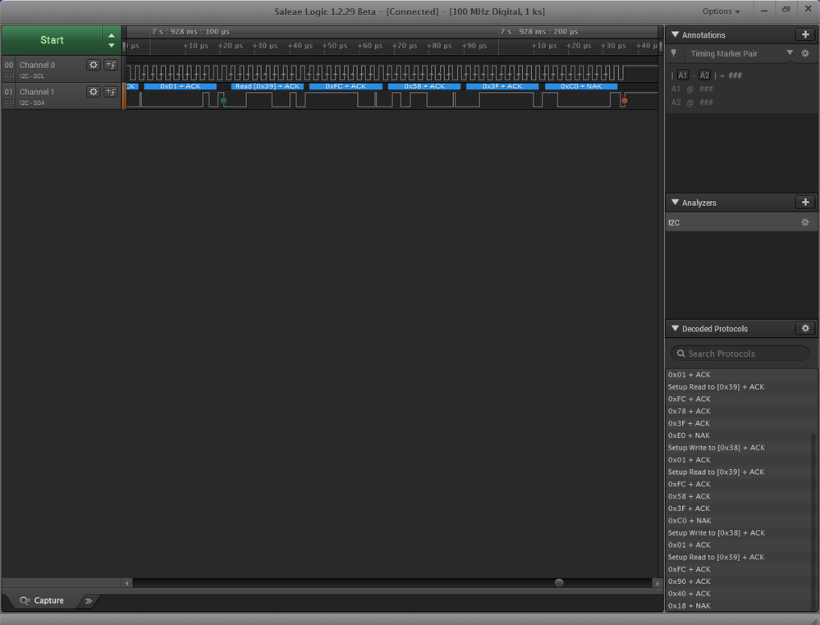Click the Channel 0 name label
This screenshot has width=820, height=625.
(37, 65)
